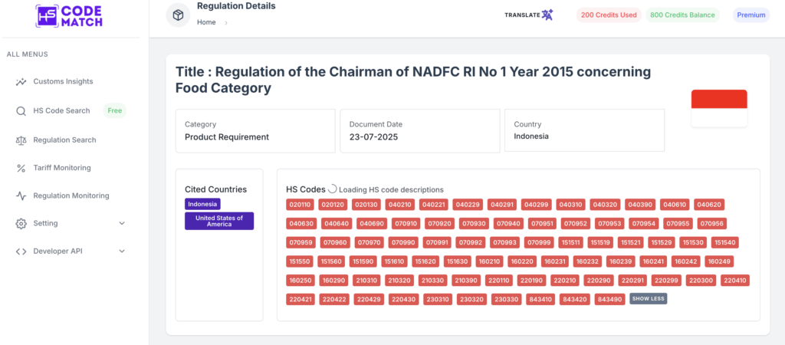Open Tariff Monitoring page

pos(62,168)
